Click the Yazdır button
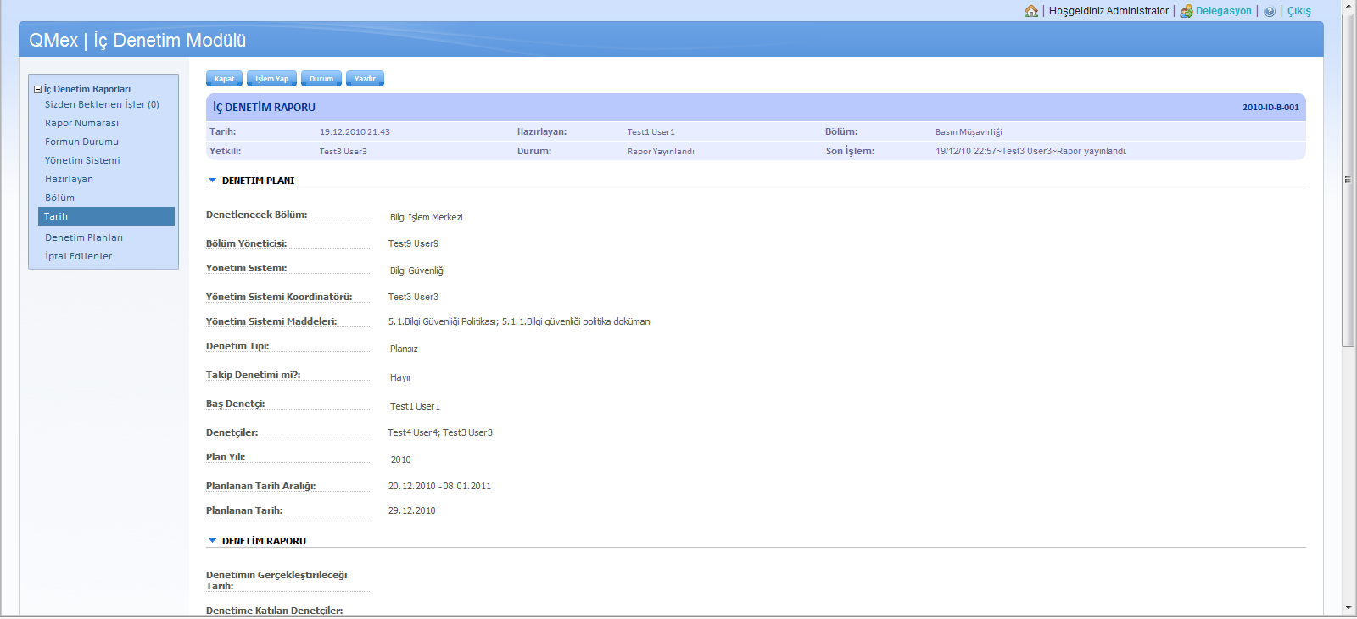1357x619 pixels. [x=365, y=79]
